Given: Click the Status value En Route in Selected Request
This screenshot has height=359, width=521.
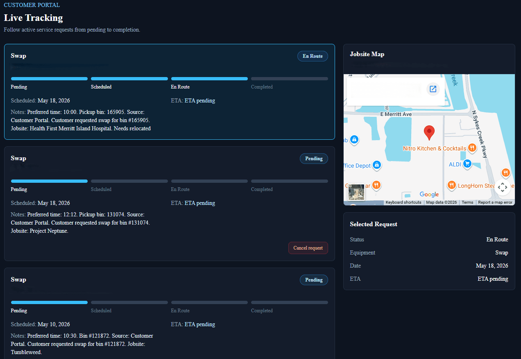Looking at the screenshot, I should coord(497,239).
